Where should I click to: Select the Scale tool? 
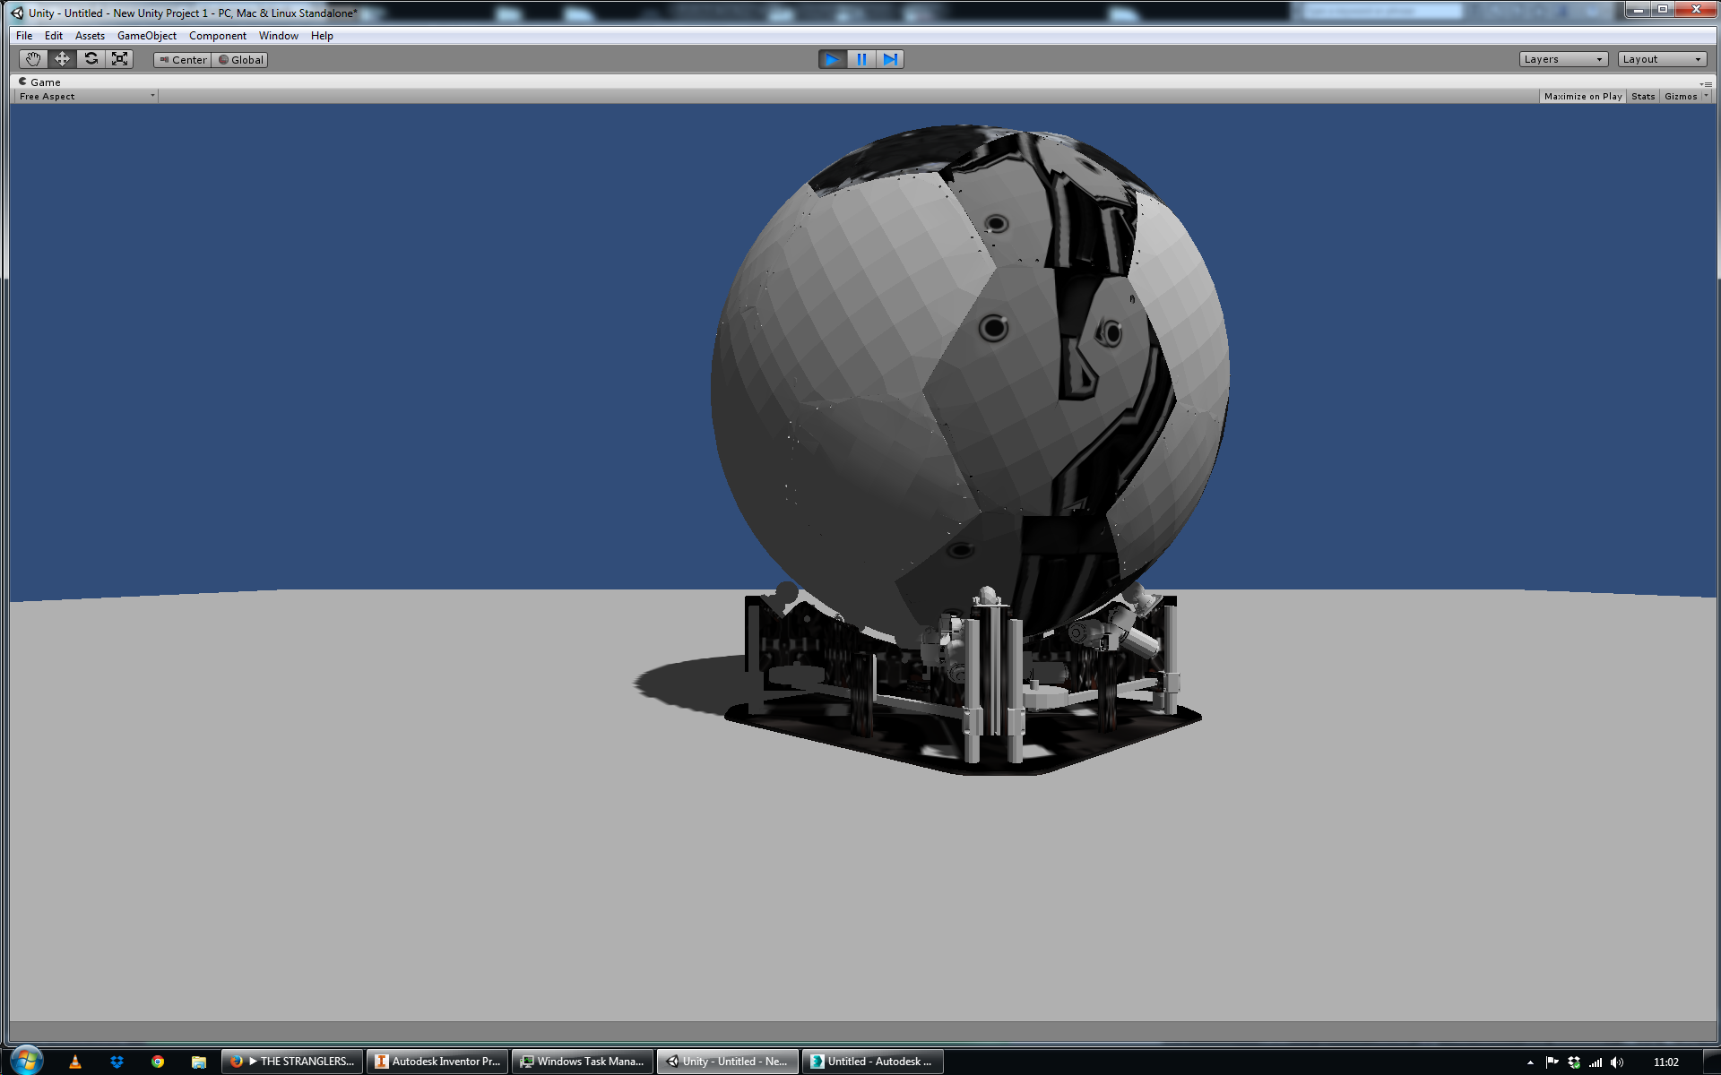[119, 59]
